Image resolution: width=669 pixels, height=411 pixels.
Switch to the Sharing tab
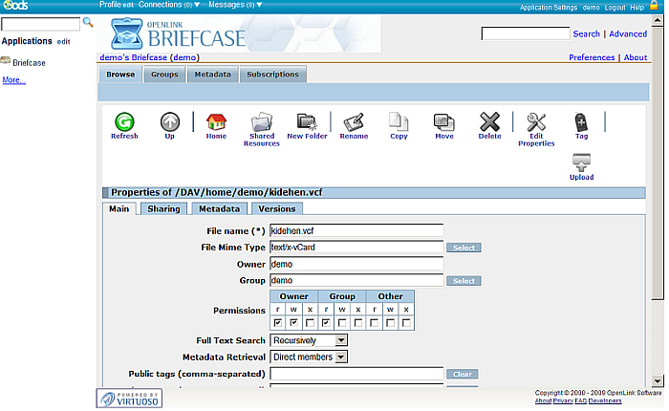[163, 208]
